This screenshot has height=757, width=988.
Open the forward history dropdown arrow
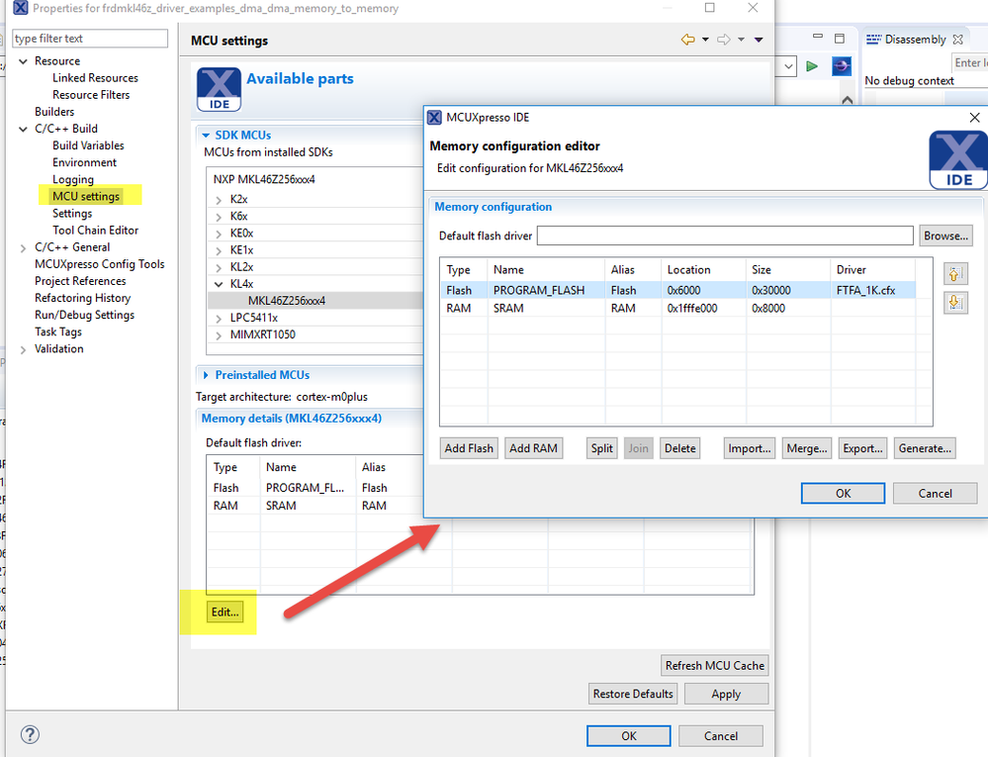coord(741,40)
